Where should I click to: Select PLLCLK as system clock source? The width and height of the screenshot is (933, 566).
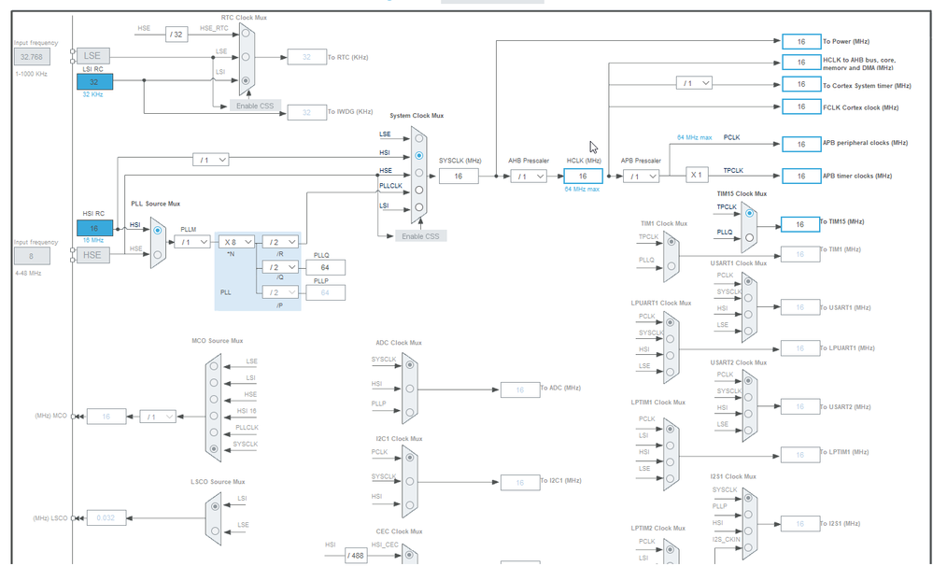click(x=419, y=190)
